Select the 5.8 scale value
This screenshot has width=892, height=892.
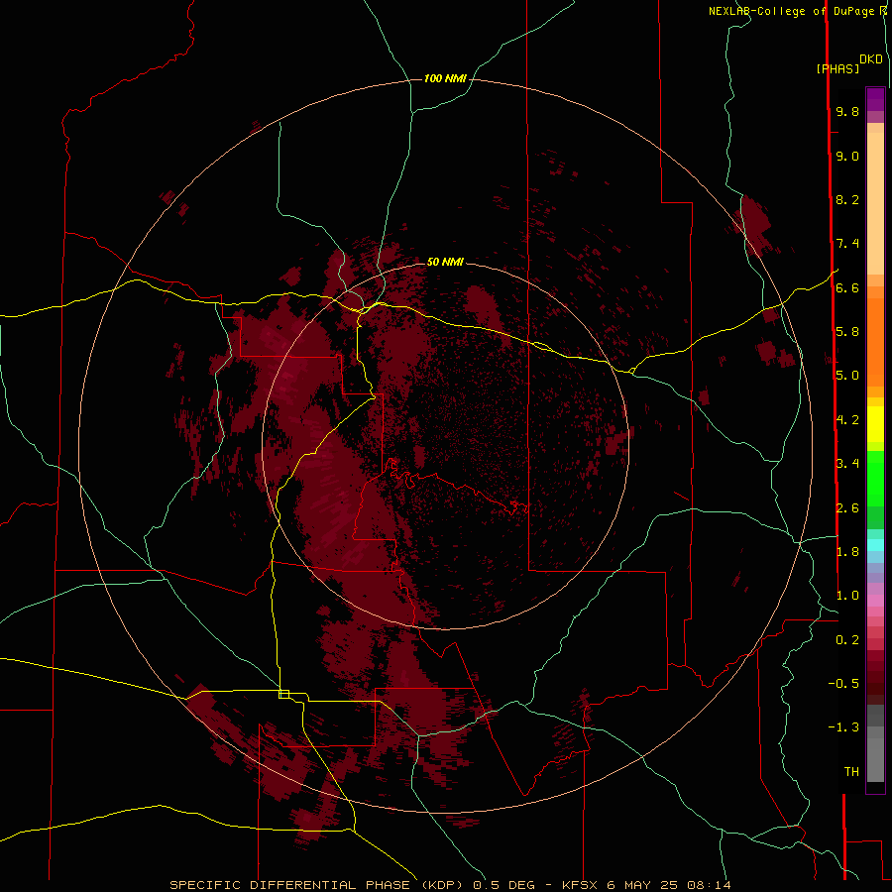[x=847, y=332]
